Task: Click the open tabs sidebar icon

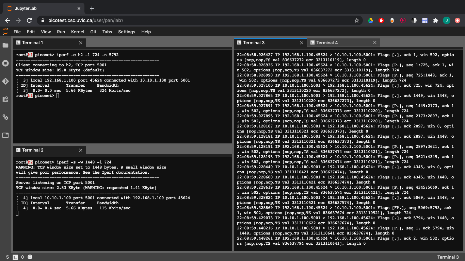Action: click(x=5, y=135)
